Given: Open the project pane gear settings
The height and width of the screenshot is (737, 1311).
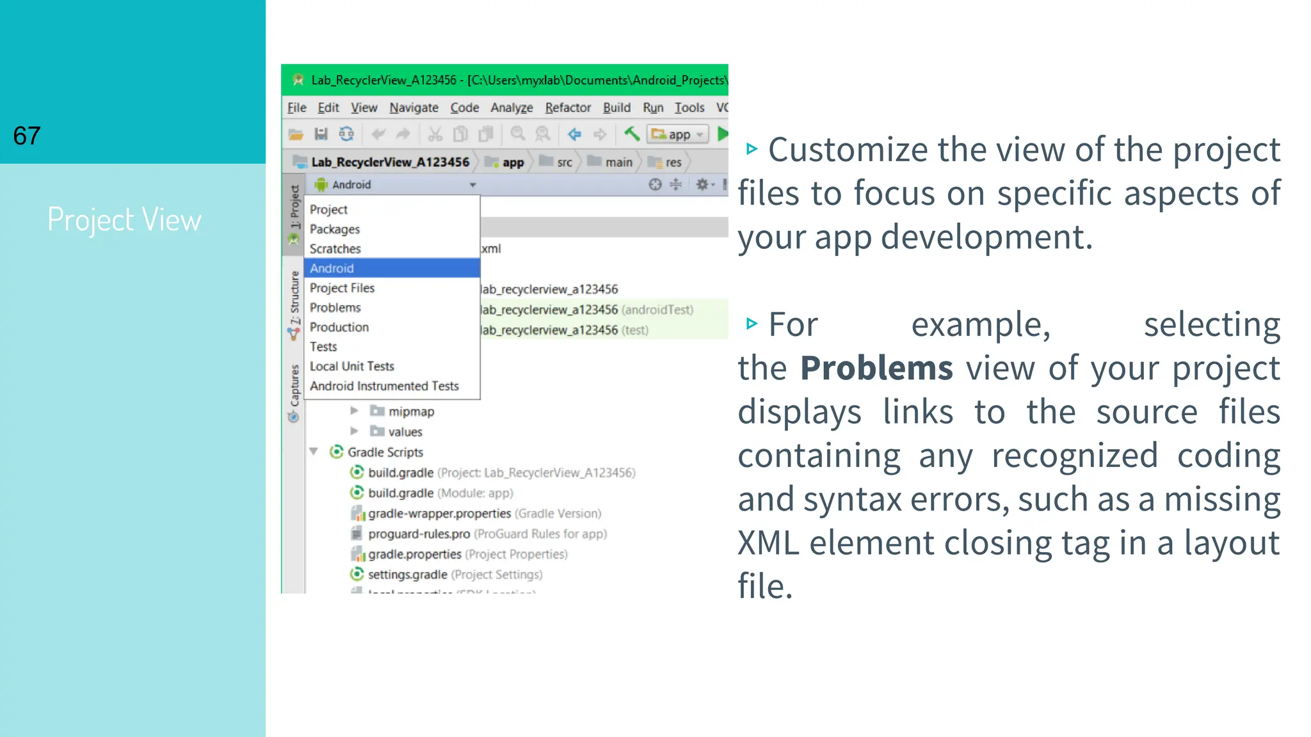Looking at the screenshot, I should point(705,184).
